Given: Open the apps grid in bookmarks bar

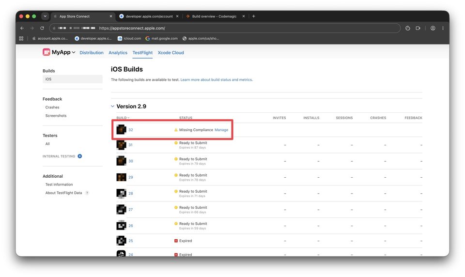Looking at the screenshot, I should coord(21,39).
